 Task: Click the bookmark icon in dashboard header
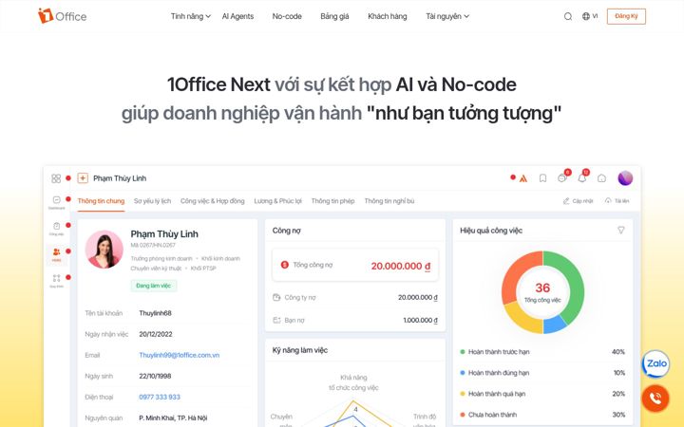[x=542, y=178]
